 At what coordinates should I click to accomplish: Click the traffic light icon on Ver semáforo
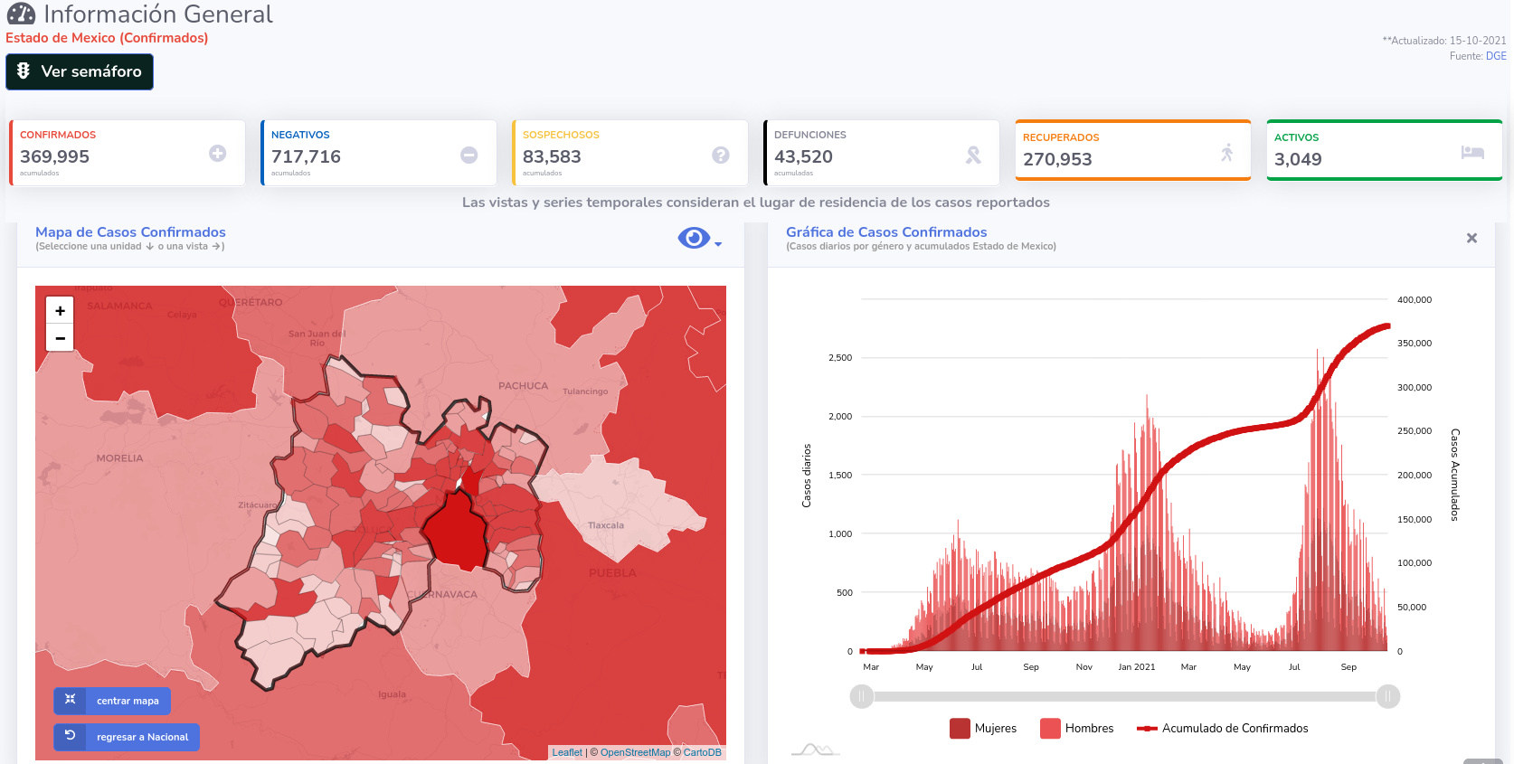(24, 71)
